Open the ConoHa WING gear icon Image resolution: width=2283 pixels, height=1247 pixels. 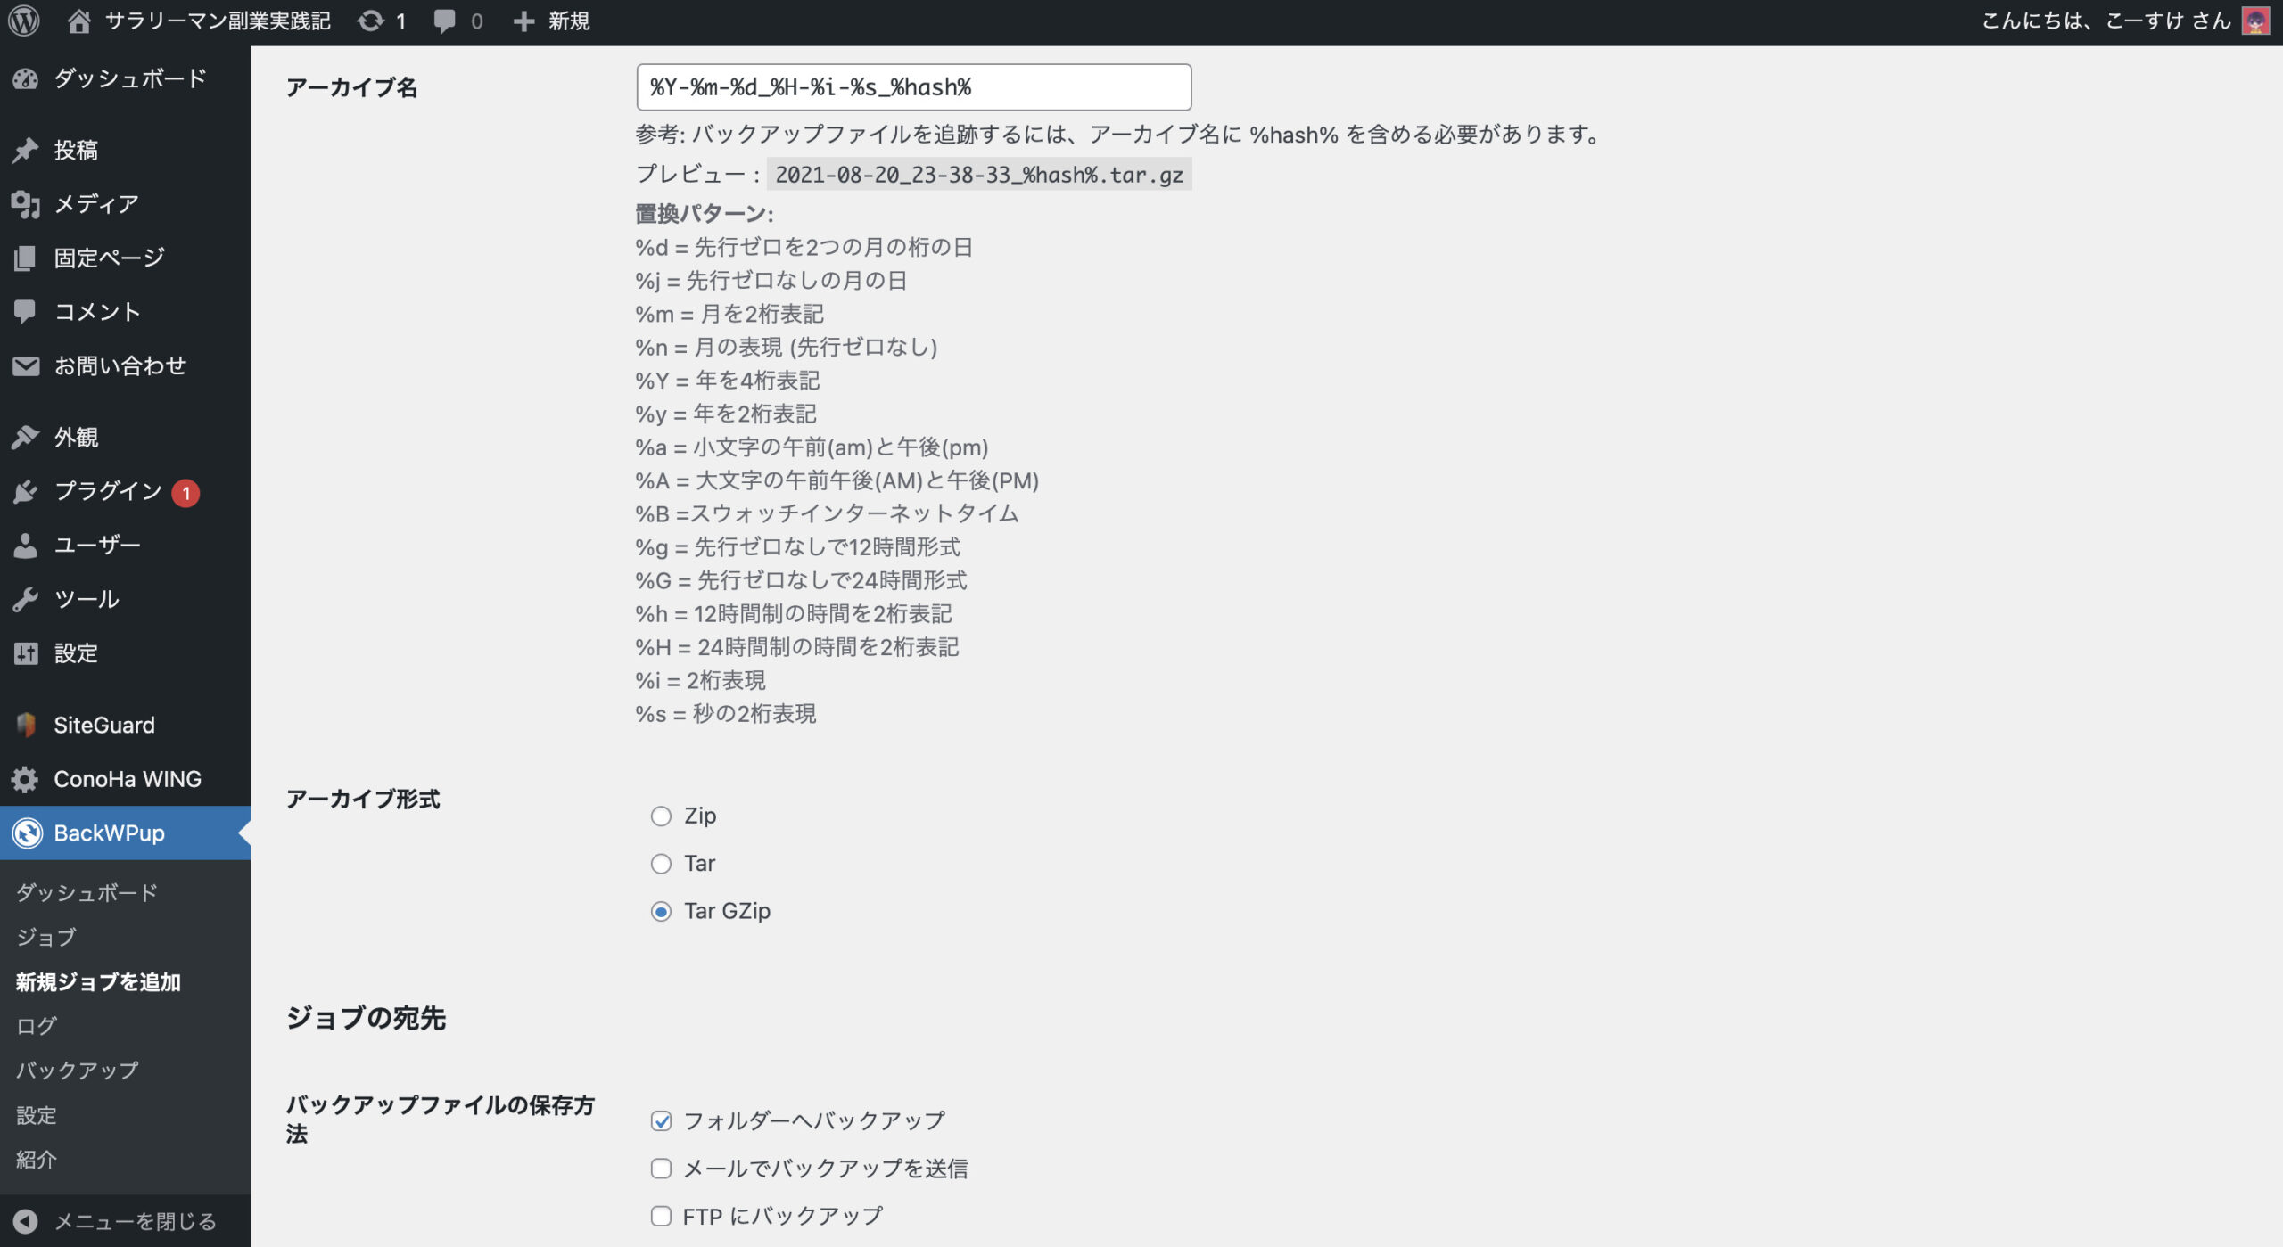coord(26,779)
